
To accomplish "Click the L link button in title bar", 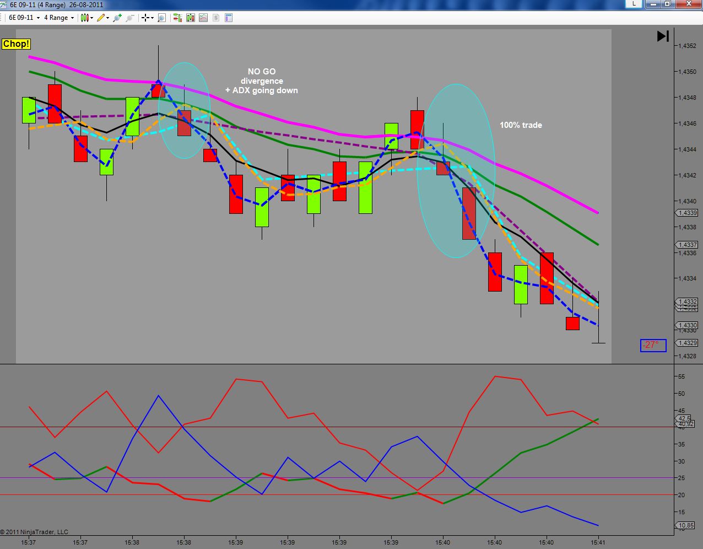I will coord(634,3).
